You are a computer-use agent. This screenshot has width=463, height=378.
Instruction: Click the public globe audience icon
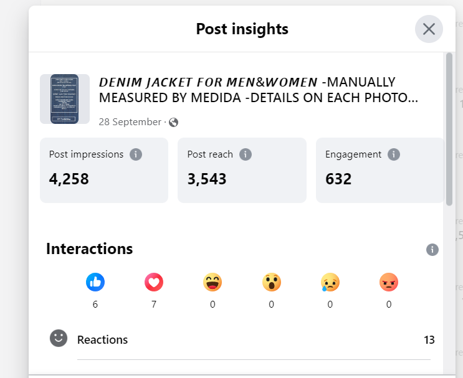(x=174, y=122)
